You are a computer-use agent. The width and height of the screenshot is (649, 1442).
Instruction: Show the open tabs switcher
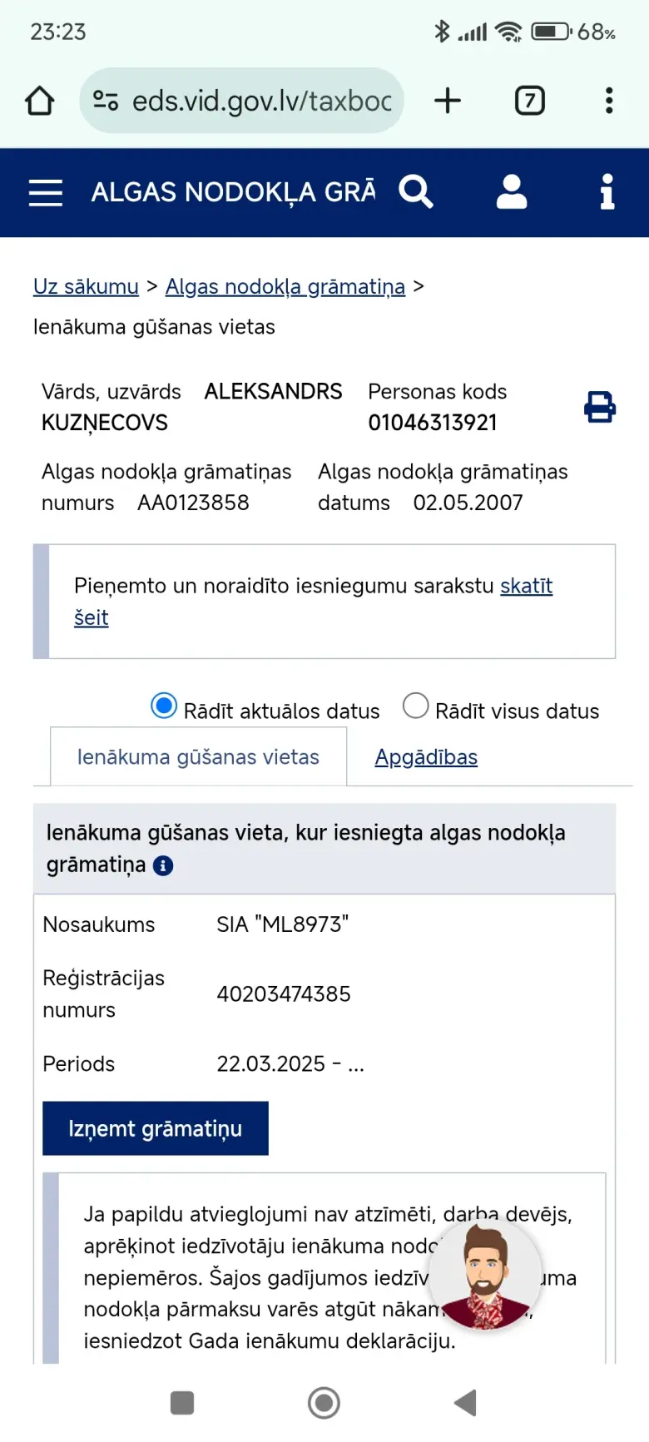pyautogui.click(x=530, y=101)
